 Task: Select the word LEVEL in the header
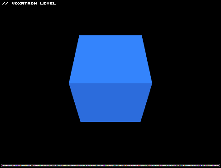[48, 3]
